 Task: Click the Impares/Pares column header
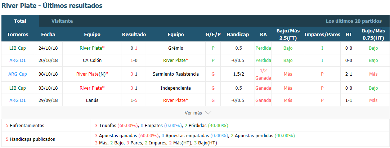click(322, 35)
